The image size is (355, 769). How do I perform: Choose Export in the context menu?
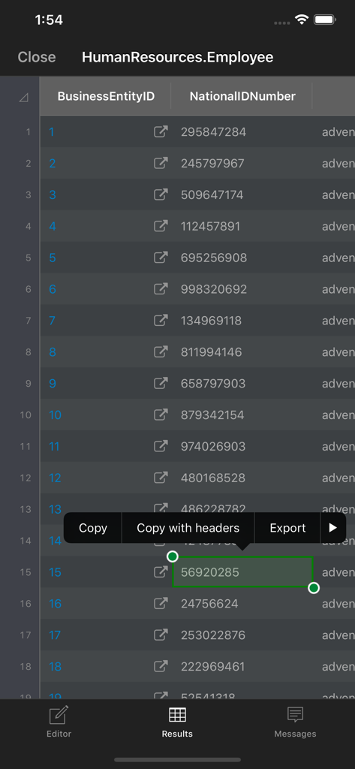287,528
